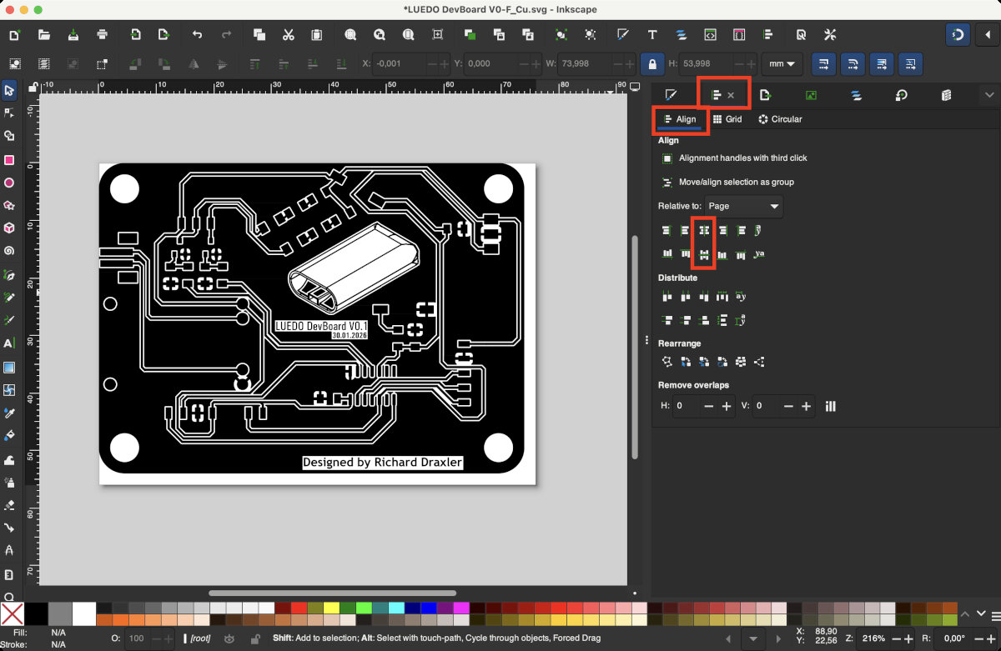
Task: Decrease the rotation value with minus
Action: click(x=978, y=638)
